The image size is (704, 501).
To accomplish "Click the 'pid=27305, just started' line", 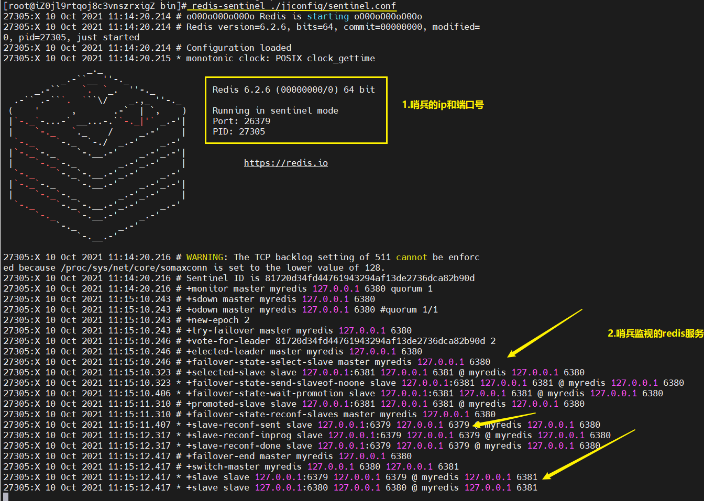I will (x=71, y=37).
